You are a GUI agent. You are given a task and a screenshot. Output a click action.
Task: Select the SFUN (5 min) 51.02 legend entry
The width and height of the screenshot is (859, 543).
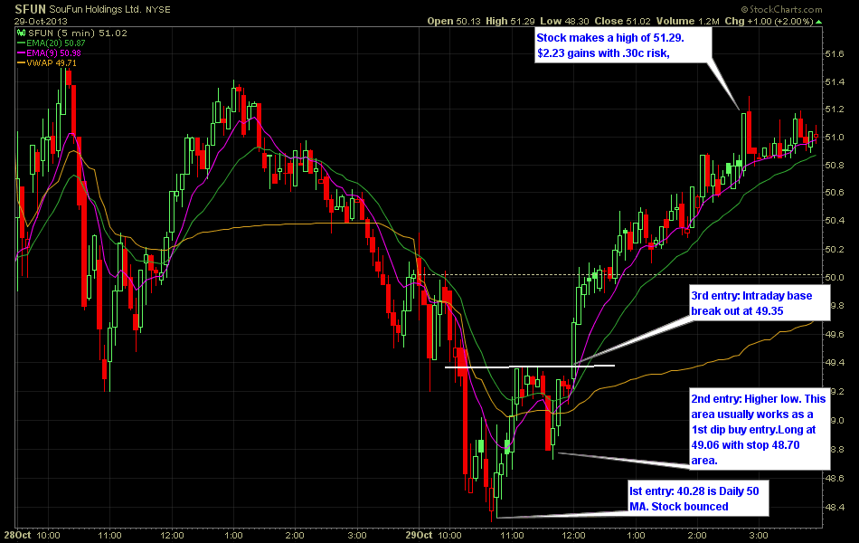pos(77,33)
